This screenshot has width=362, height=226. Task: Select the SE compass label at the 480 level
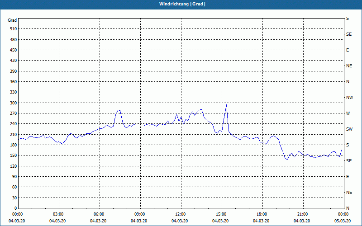pos(349,34)
